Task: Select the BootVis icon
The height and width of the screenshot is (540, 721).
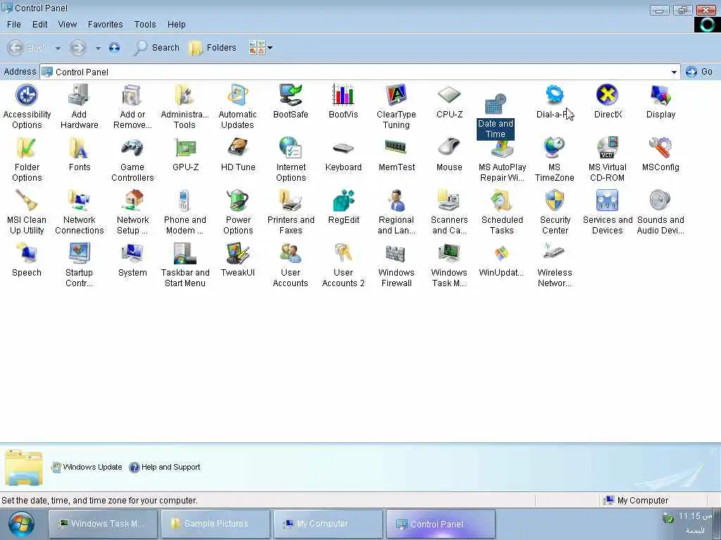Action: (x=344, y=101)
